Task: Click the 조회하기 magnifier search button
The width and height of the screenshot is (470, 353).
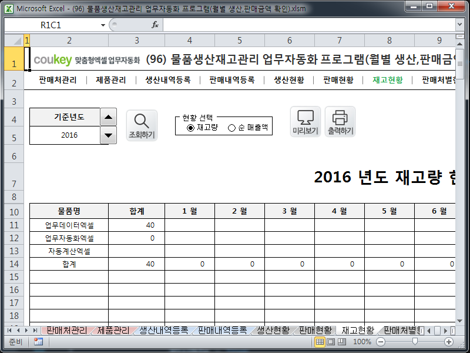Action: click(x=142, y=125)
